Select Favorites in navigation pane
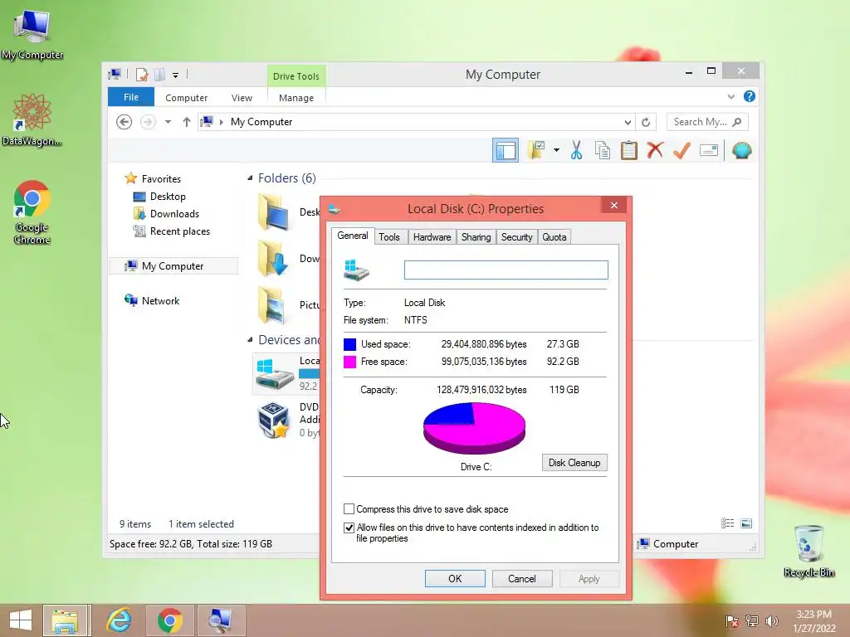Viewport: 850px width, 637px height. pyautogui.click(x=161, y=179)
